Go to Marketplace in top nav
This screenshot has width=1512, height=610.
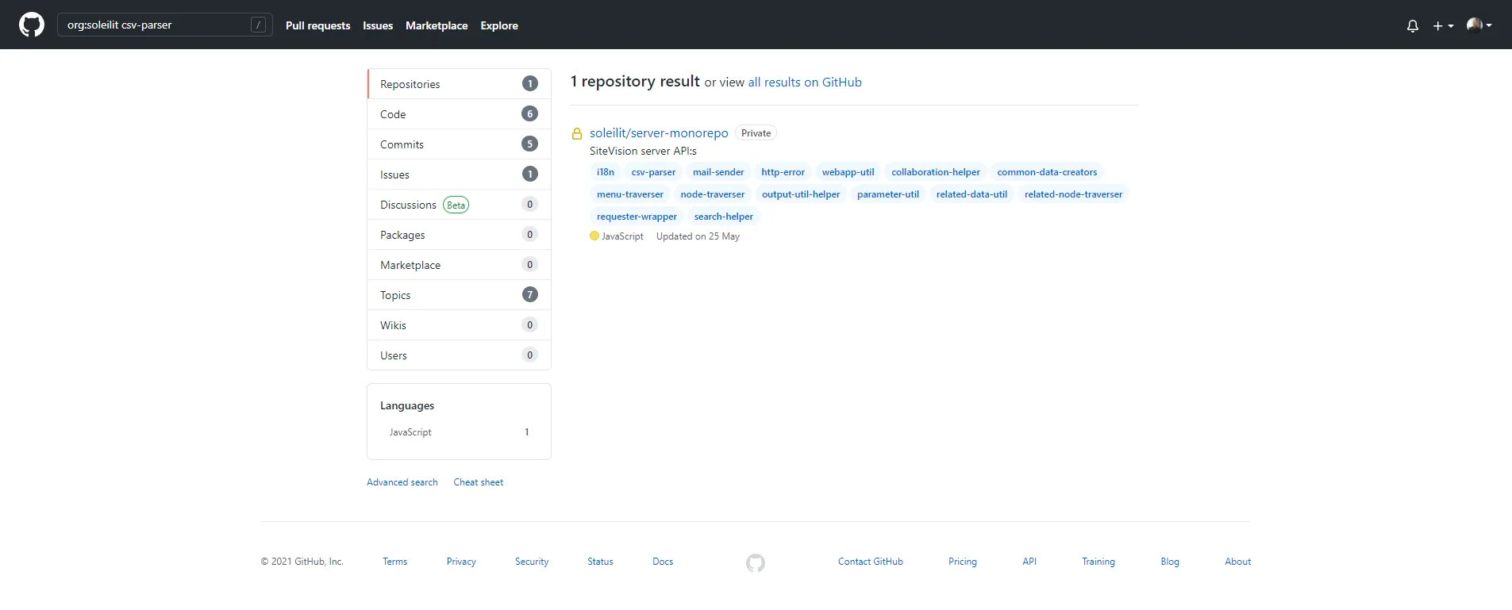point(437,25)
